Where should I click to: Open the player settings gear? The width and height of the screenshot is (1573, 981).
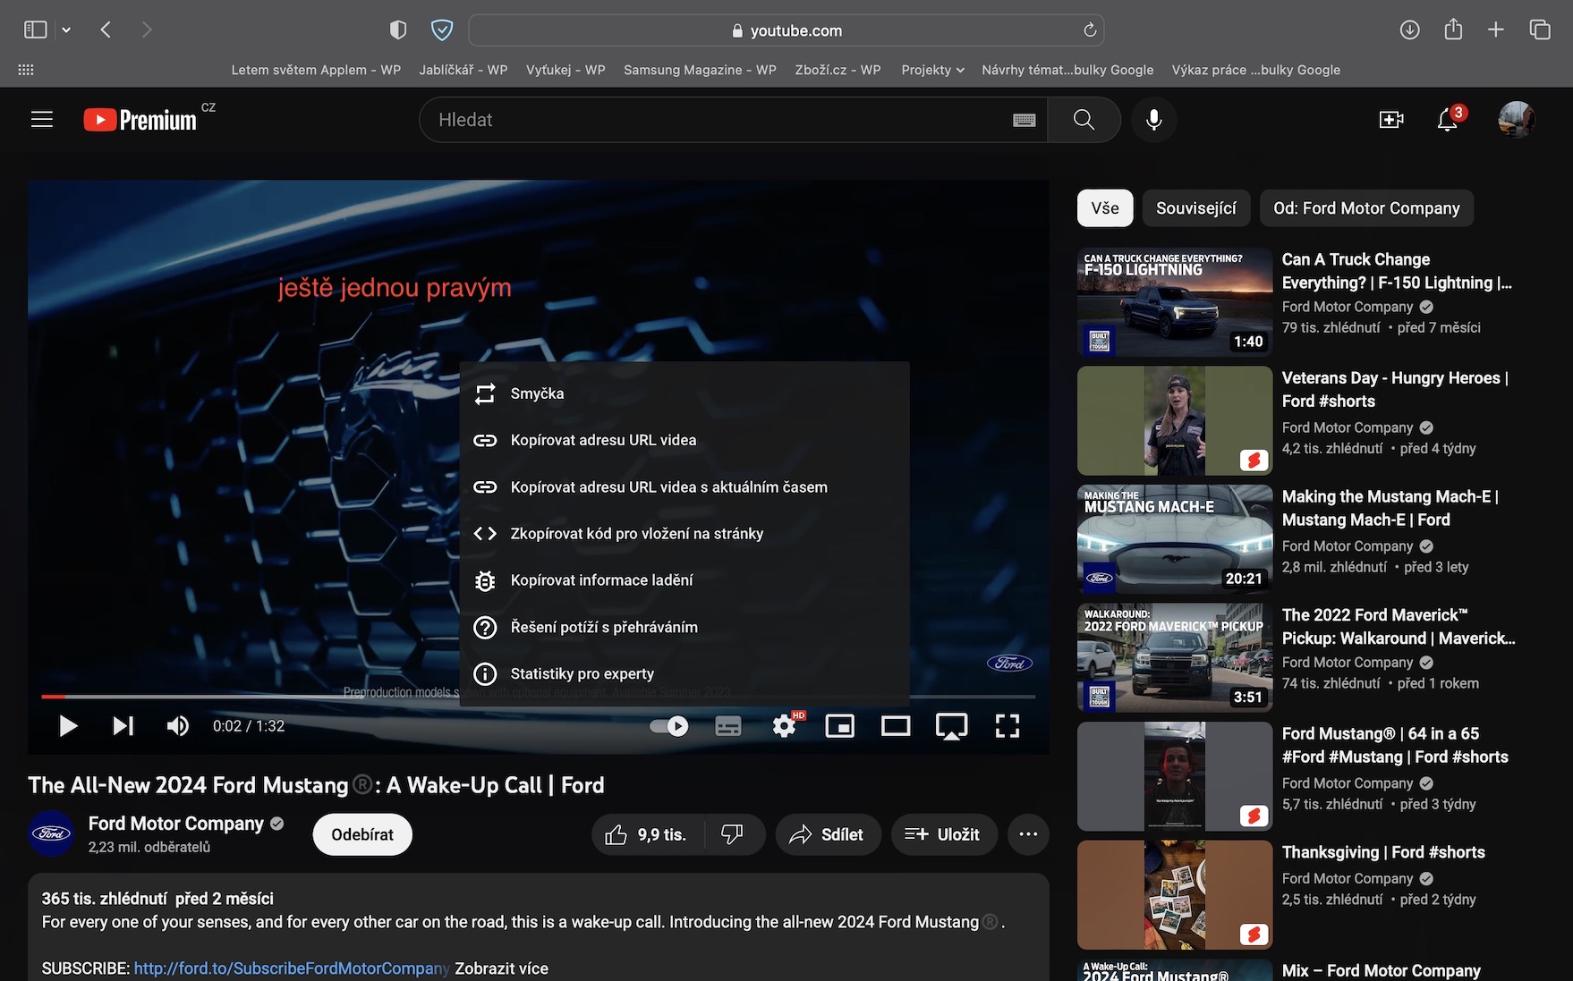click(x=785, y=726)
